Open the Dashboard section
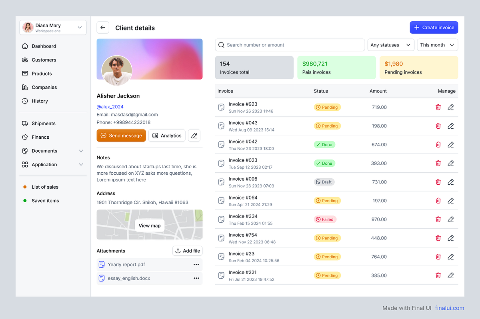The width and height of the screenshot is (480, 319). coord(44,46)
